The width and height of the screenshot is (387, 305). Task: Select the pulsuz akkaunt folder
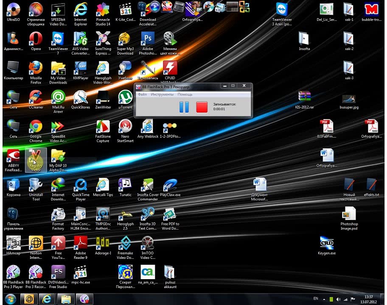click(x=170, y=277)
